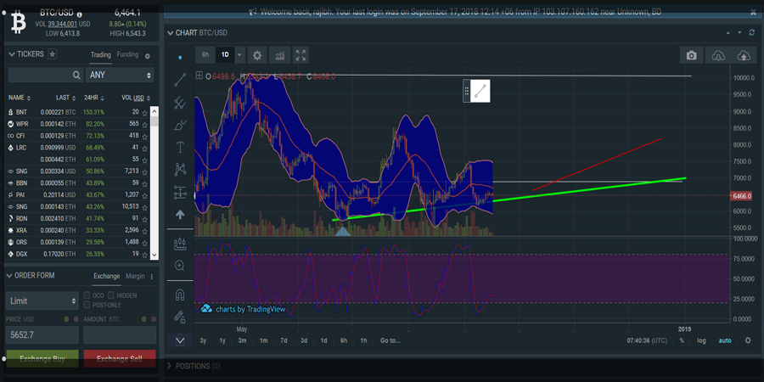This screenshot has height=382, width=764.
Task: Click the line tool in floating toolbar
Action: (480, 91)
